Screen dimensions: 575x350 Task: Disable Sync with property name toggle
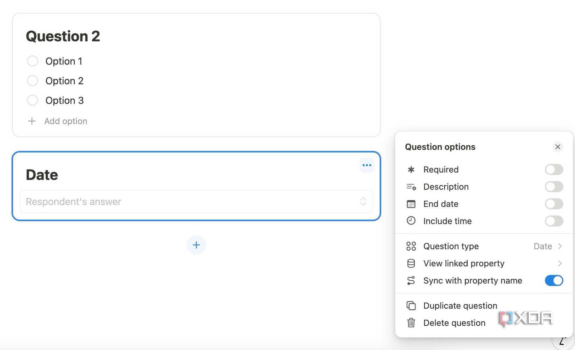click(x=554, y=281)
